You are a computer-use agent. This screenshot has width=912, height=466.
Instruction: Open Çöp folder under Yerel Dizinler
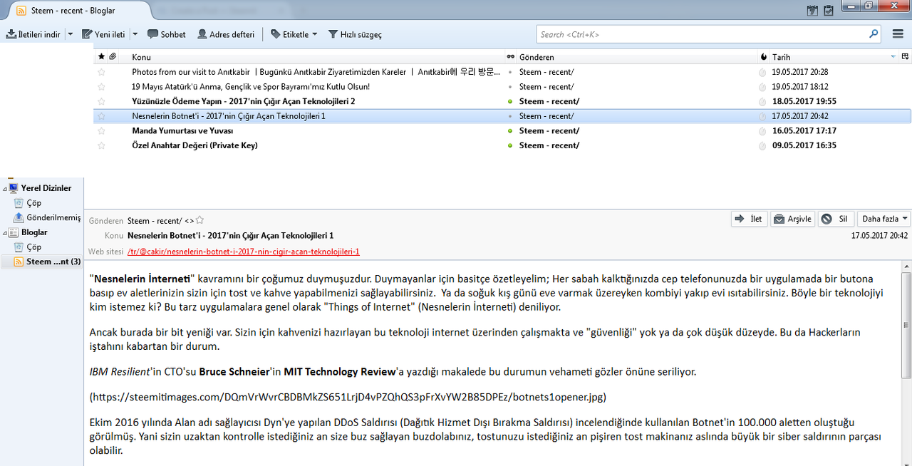[x=33, y=203]
